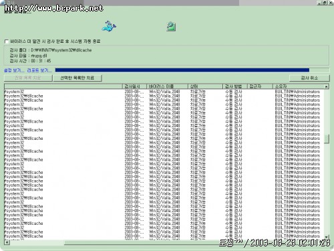Sort by the 검사일시 column header
The width and height of the screenshot is (334, 251).
134,86
